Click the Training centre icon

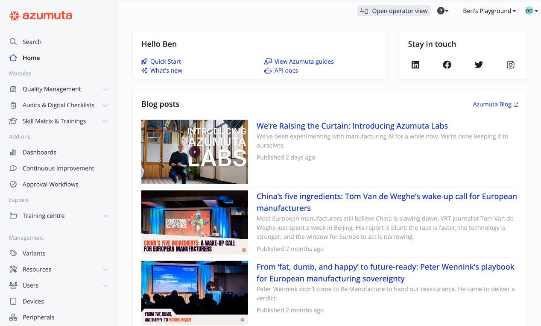pyautogui.click(x=13, y=216)
